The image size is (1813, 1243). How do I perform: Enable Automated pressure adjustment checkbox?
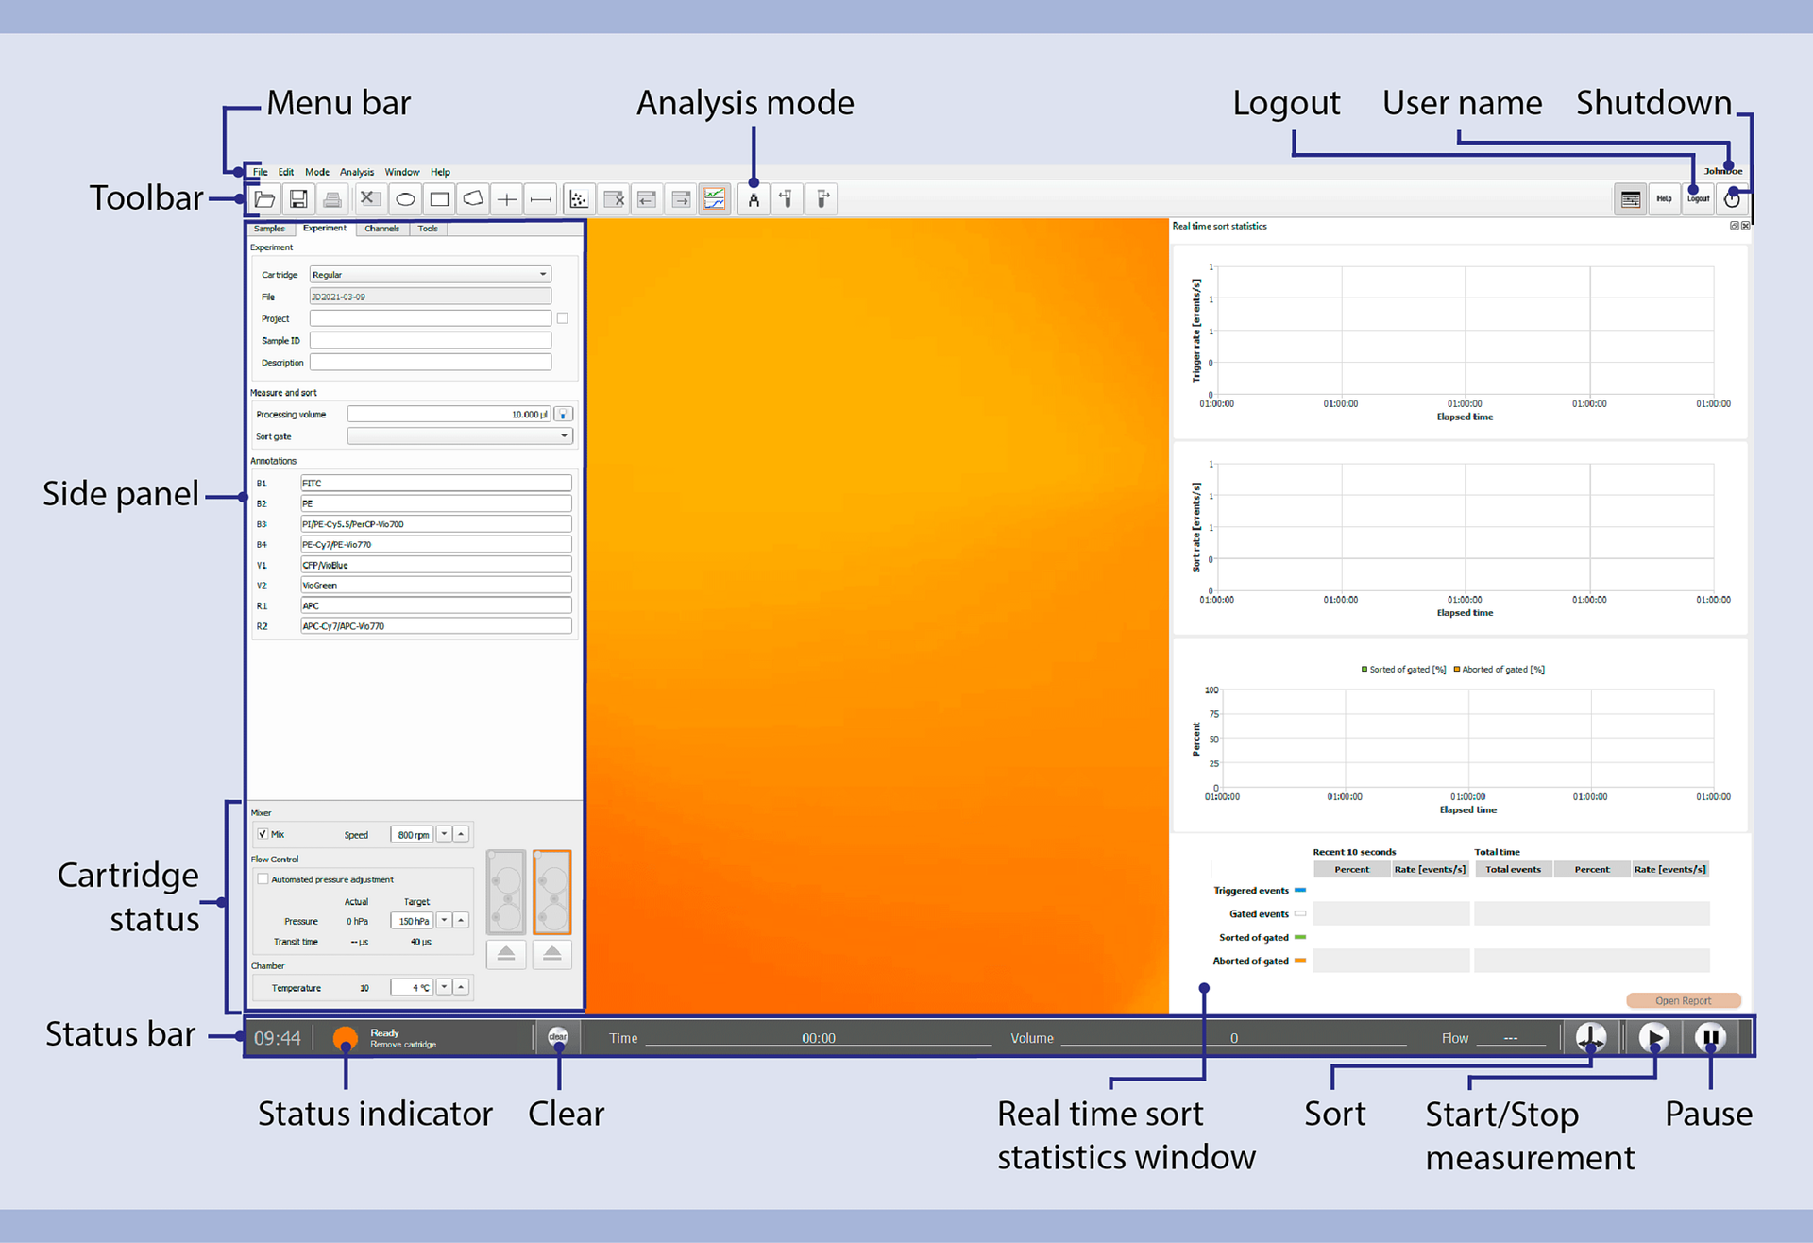pos(263,879)
